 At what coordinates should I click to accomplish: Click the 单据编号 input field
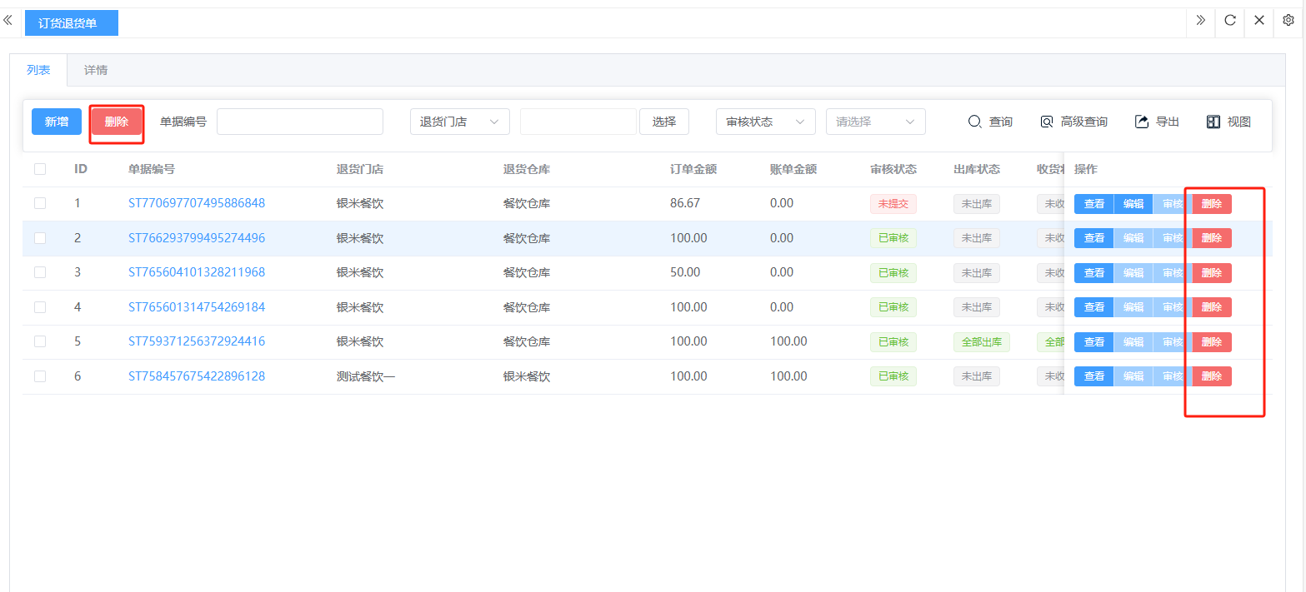299,122
